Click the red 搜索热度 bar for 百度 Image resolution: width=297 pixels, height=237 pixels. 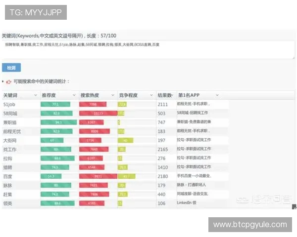pos(99,176)
